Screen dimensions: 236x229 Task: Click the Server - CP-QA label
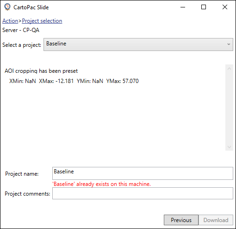[x=21, y=30]
